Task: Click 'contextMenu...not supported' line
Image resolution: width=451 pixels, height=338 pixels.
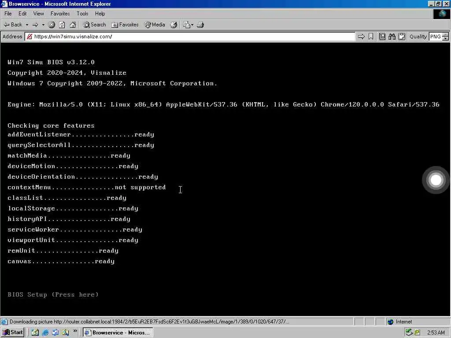Action: [x=87, y=187]
